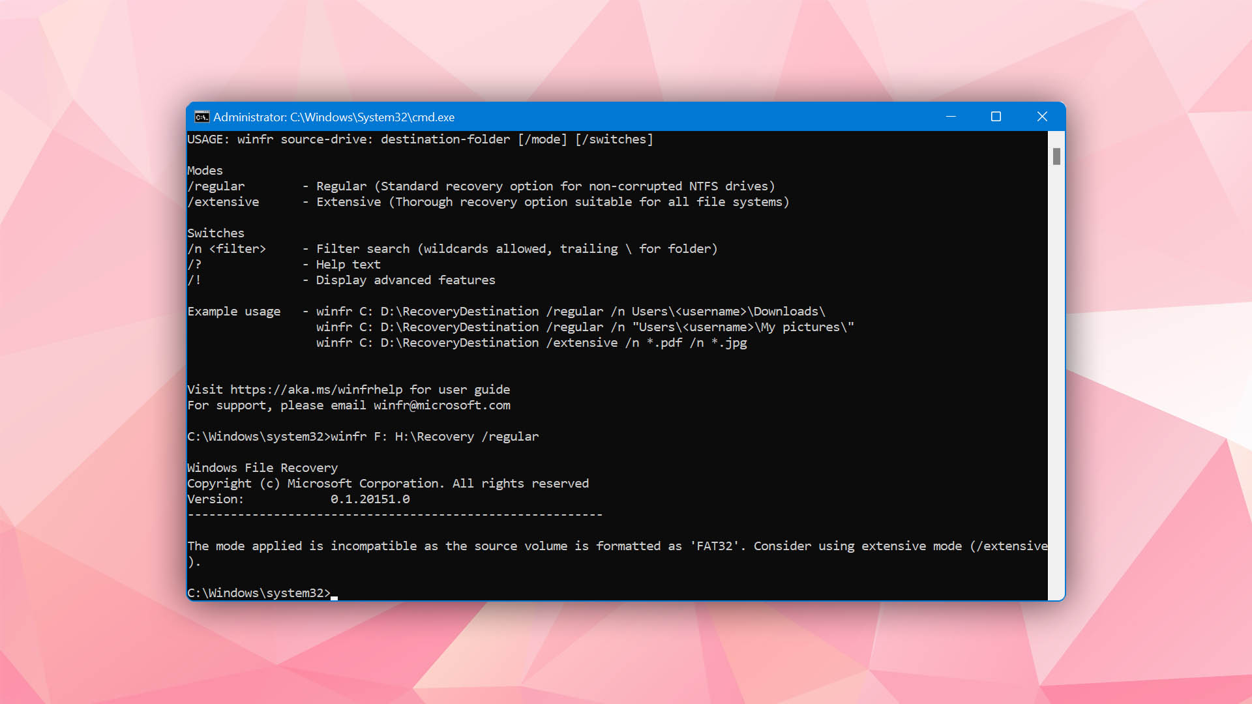Click the https://aka.ms/winfrhelp URL
Viewport: 1252px width, 704px height.
[316, 390]
